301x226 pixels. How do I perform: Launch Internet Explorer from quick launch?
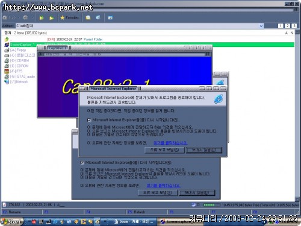coord(55,222)
